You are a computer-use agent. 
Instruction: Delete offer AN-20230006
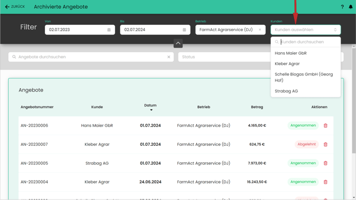click(325, 126)
